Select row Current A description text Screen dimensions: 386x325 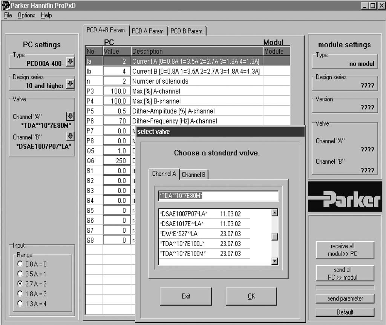point(196,61)
